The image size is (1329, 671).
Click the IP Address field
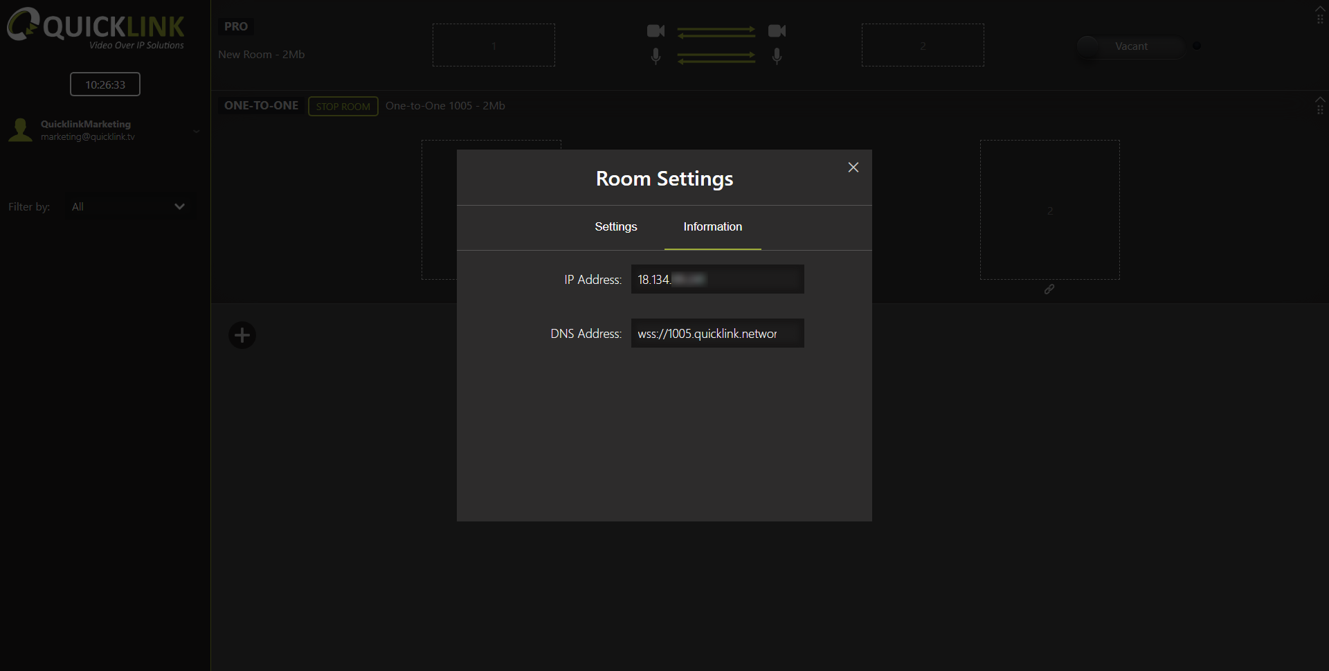[717, 280]
